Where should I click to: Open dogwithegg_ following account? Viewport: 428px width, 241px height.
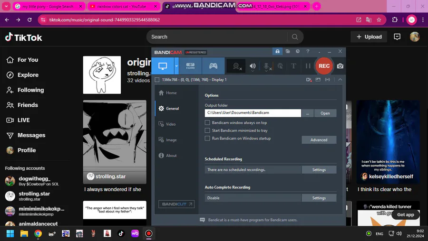(33, 181)
